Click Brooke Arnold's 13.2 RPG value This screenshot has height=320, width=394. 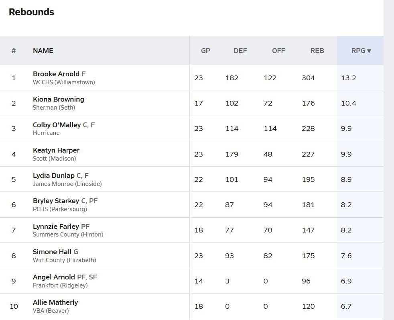[349, 78]
